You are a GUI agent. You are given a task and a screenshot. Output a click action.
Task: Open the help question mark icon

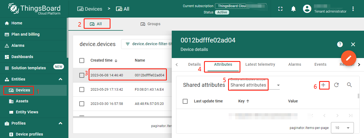point(340,44)
